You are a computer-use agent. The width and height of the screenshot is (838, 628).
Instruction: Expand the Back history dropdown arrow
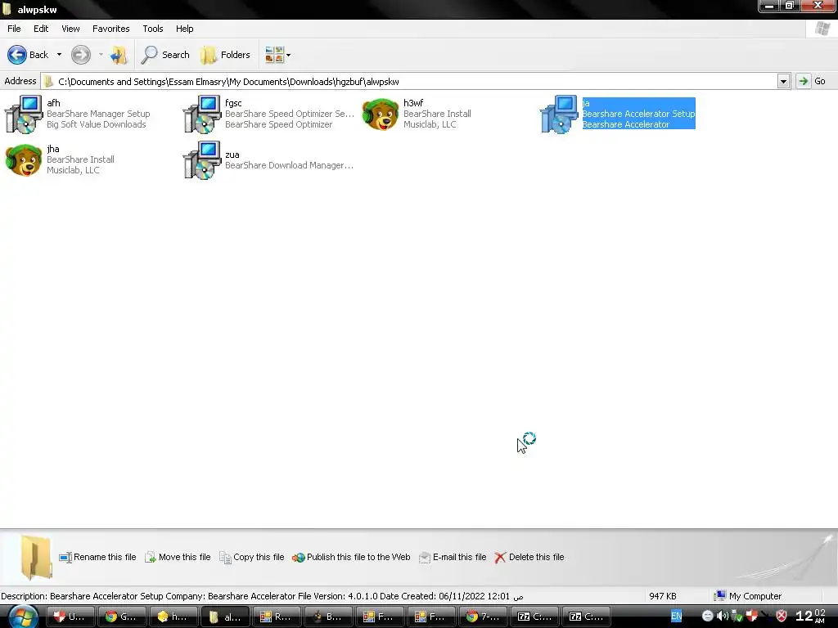point(59,55)
